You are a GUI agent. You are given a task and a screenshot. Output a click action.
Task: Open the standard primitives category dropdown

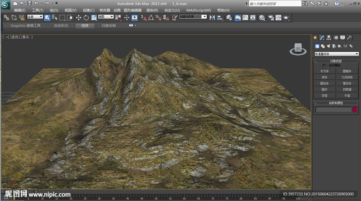(x=337, y=54)
